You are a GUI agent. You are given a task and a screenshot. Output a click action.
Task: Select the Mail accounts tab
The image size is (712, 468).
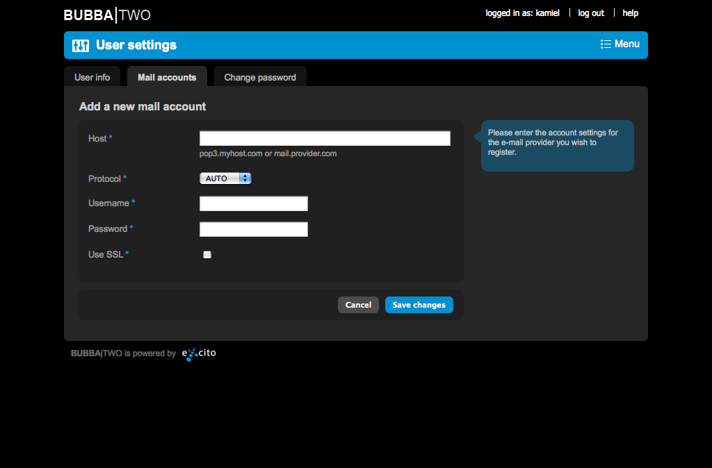point(167,77)
